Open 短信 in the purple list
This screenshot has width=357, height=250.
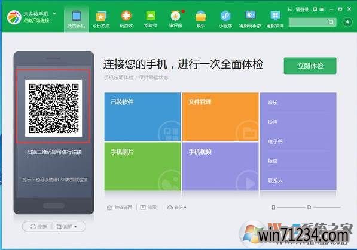pyautogui.click(x=273, y=161)
